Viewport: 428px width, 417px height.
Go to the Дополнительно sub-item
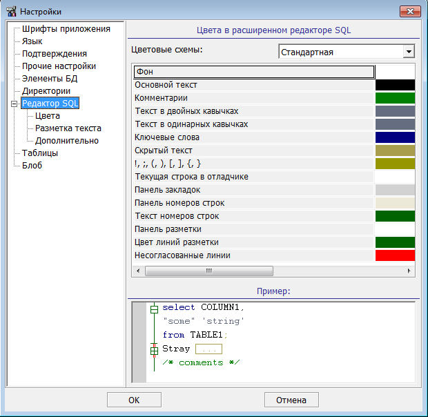point(67,141)
